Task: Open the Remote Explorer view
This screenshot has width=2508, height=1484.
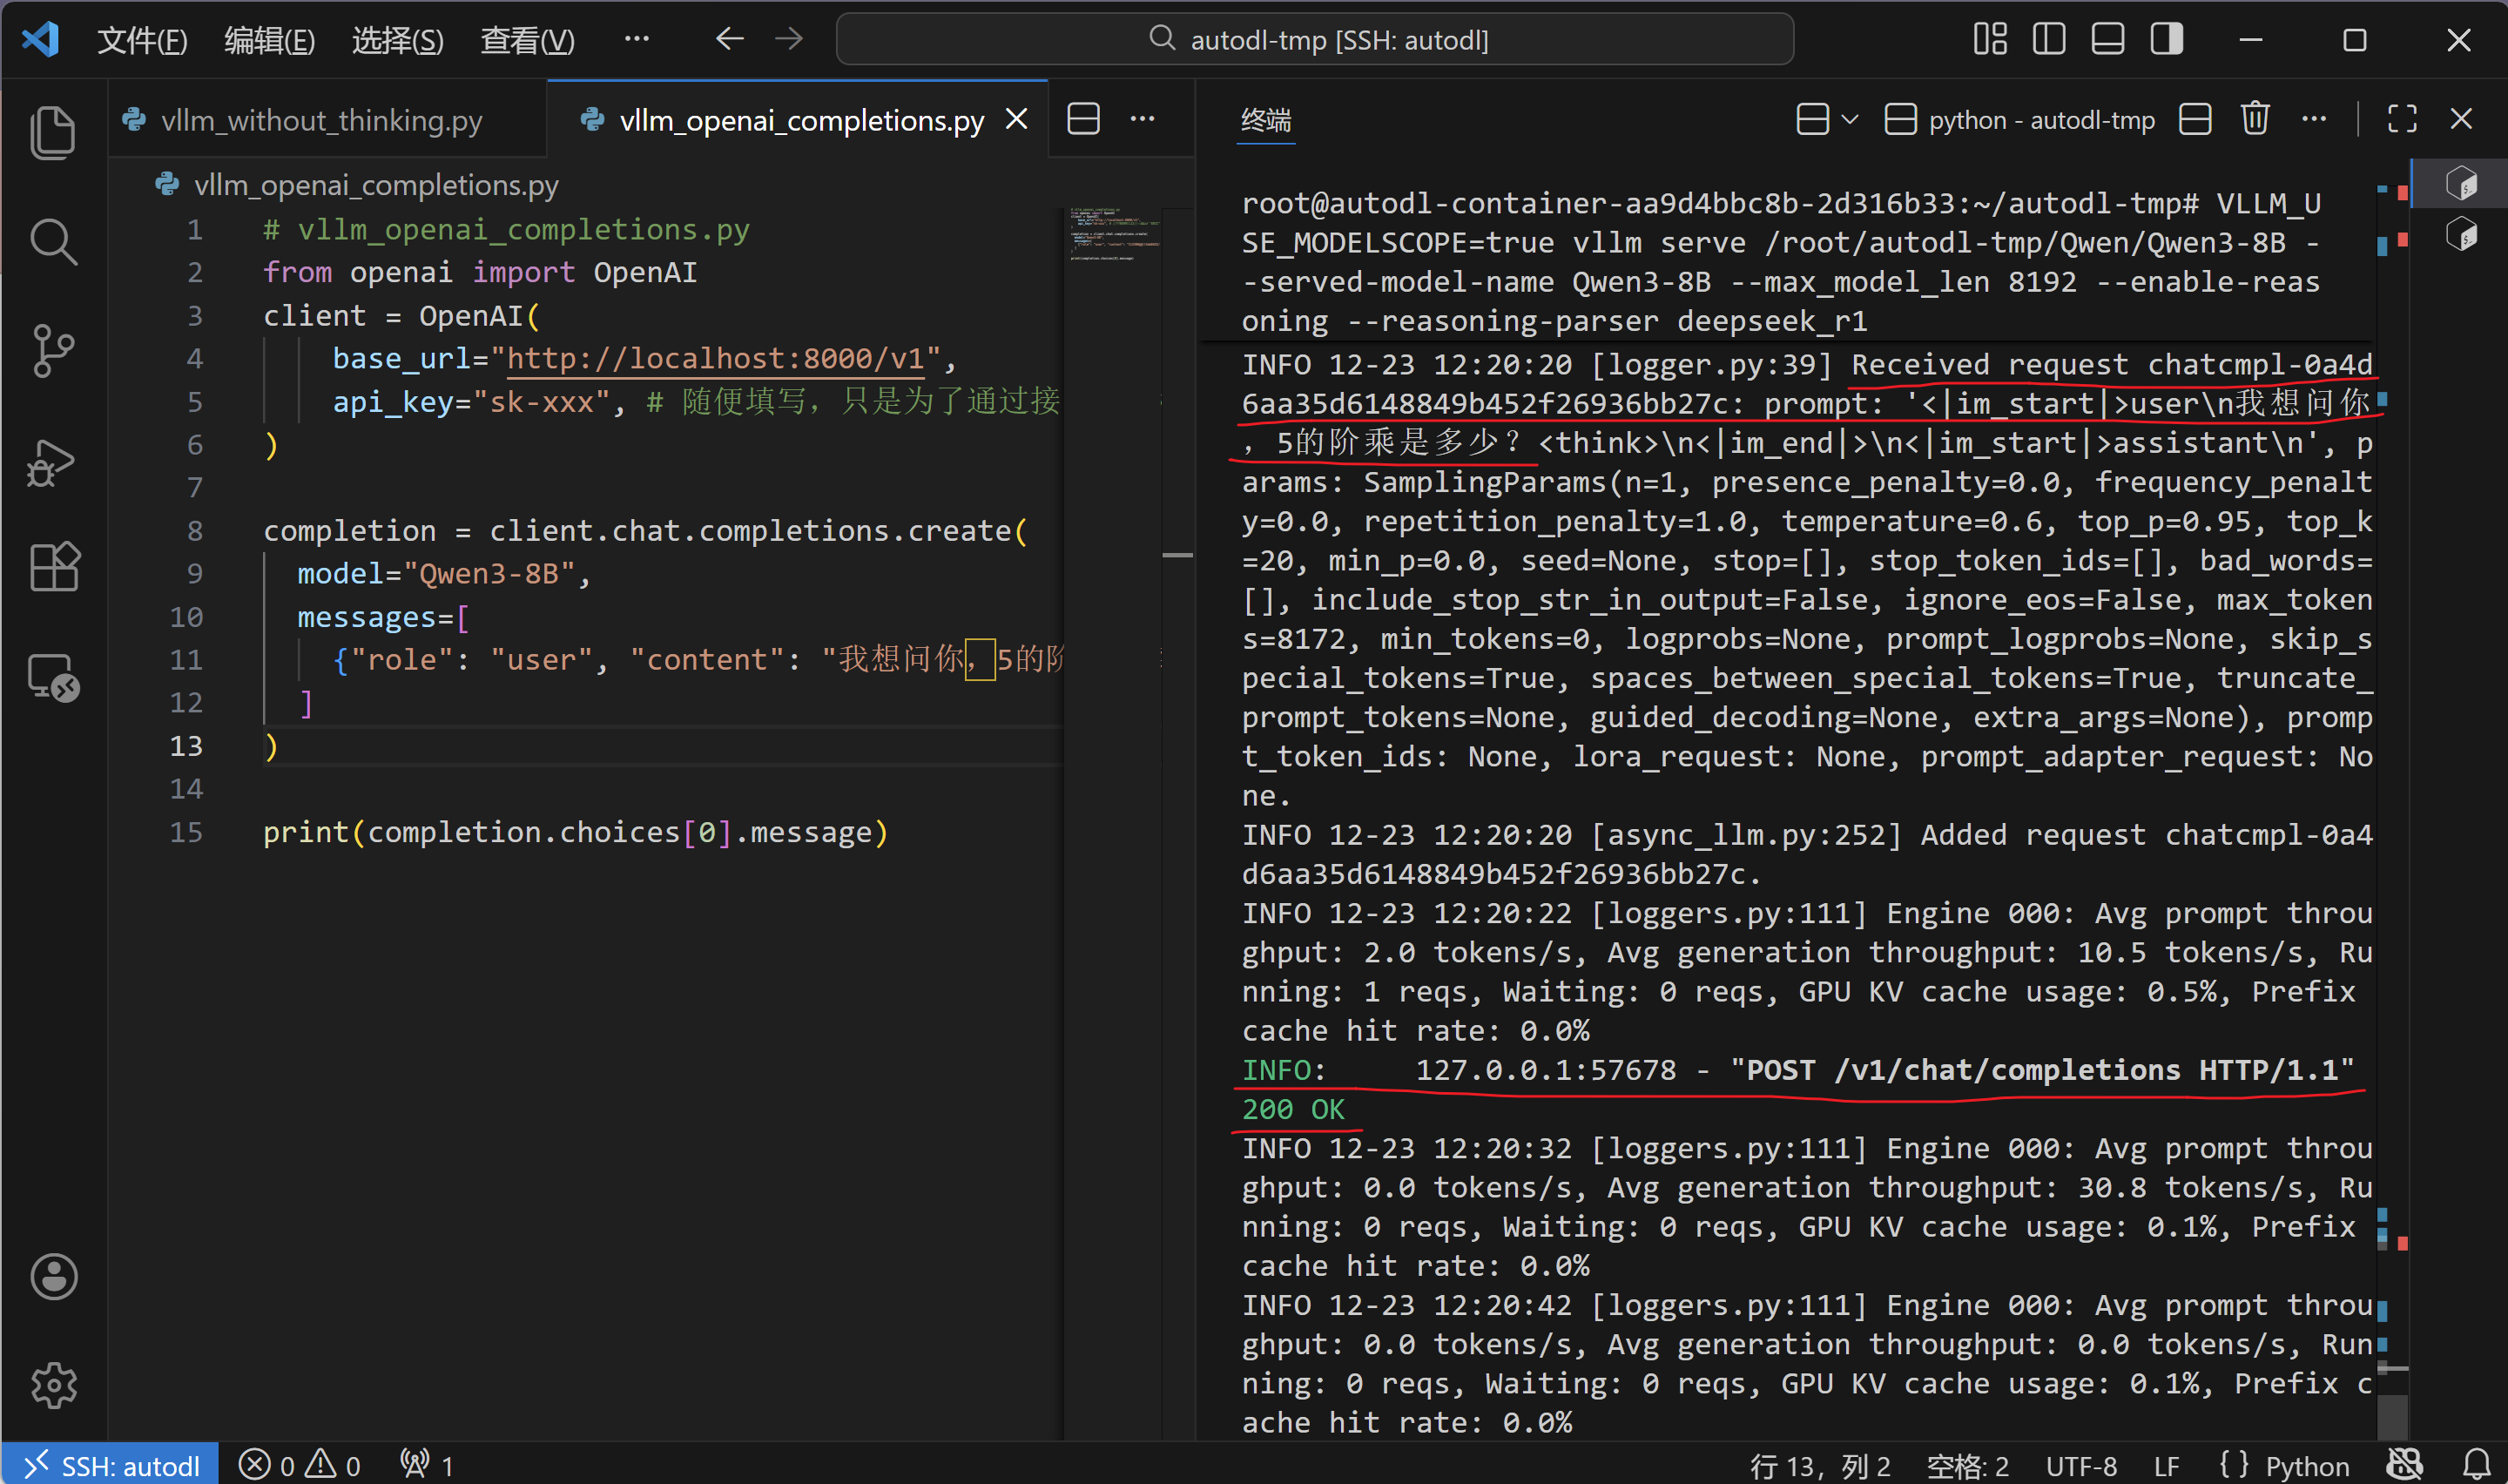Action: [x=53, y=677]
